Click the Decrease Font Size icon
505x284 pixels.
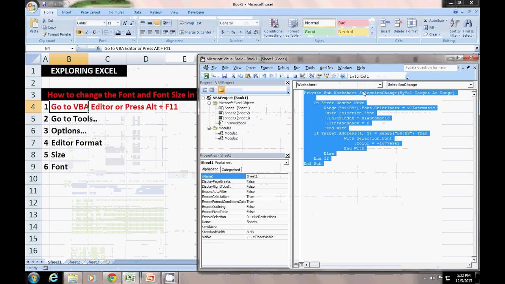point(131,23)
